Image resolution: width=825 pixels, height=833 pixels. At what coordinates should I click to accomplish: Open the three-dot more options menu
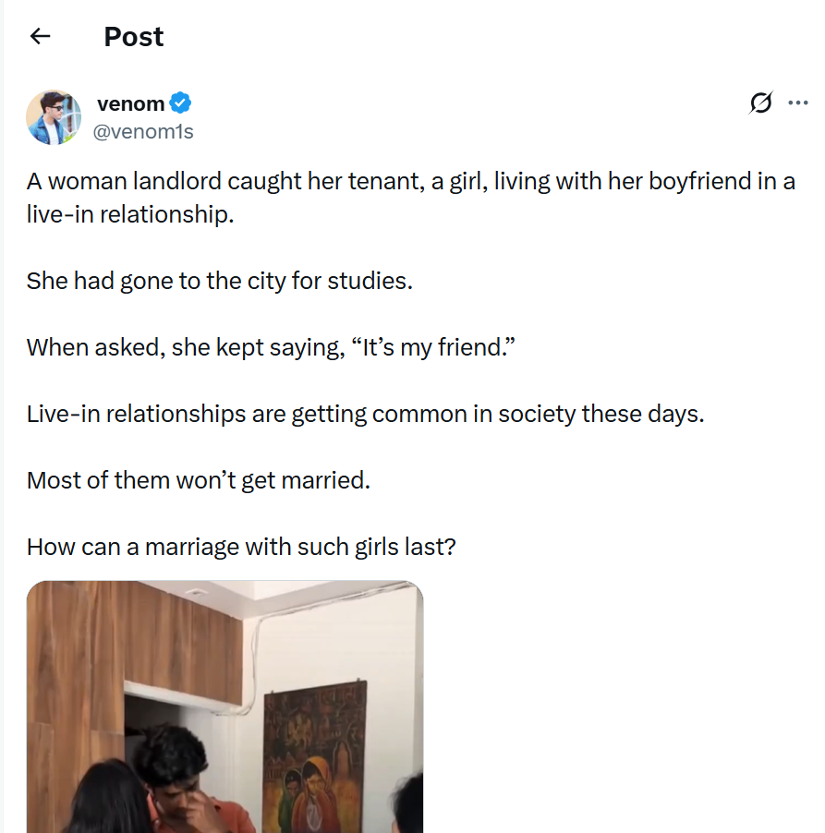(x=797, y=103)
